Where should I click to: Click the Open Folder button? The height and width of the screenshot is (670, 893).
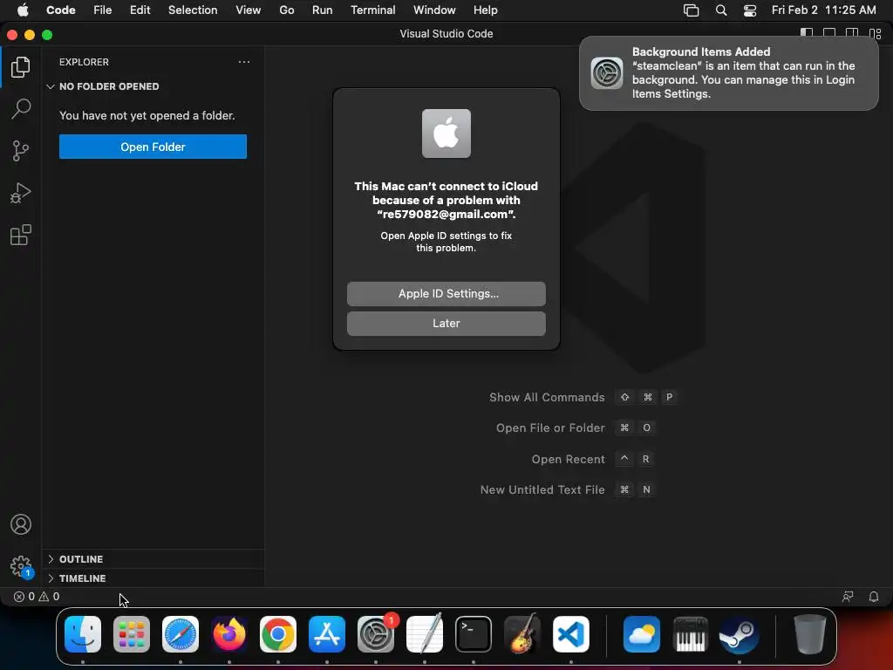pos(153,147)
